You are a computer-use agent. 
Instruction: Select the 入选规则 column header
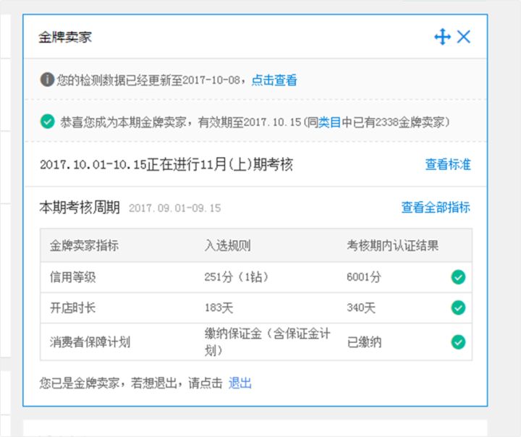228,246
